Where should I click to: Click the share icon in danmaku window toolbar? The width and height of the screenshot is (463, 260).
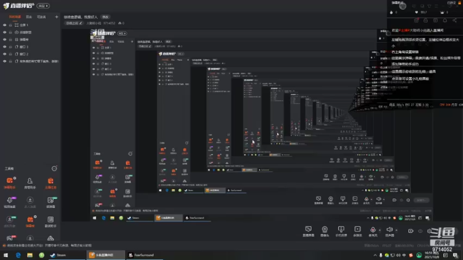tap(454, 20)
